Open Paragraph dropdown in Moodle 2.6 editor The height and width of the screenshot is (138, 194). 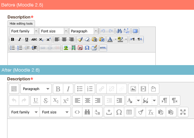pyautogui.click(x=36, y=89)
